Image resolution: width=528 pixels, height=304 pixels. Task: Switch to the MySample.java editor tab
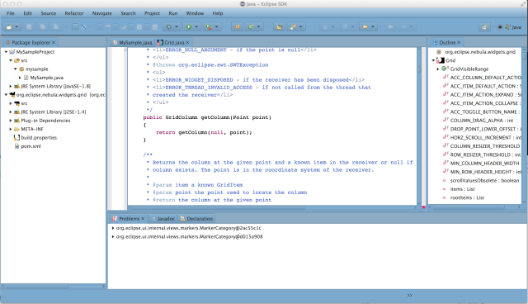[132, 42]
